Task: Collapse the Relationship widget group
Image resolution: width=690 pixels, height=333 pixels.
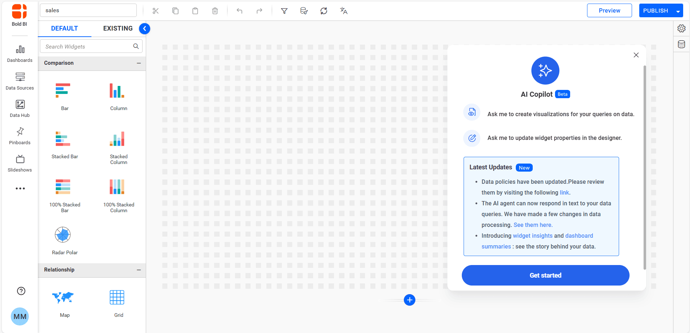Action: (x=139, y=270)
